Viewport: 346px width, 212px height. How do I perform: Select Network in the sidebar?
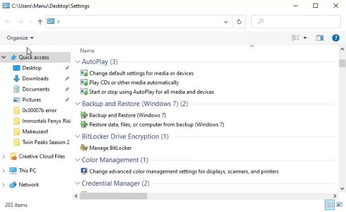point(29,185)
